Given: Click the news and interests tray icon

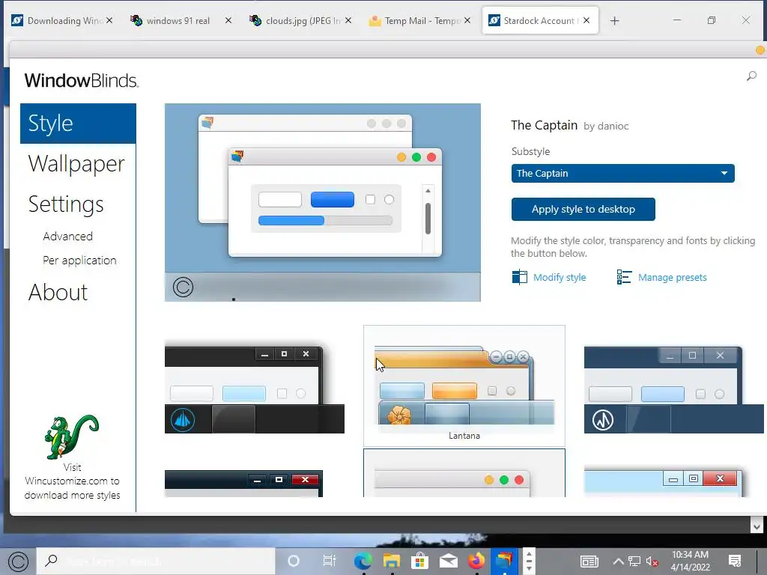Looking at the screenshot, I should (x=589, y=562).
